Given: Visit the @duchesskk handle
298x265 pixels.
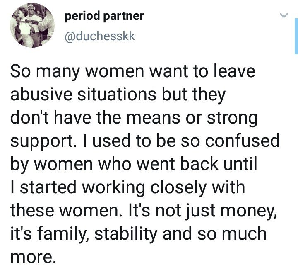Looking at the screenshot, I should coord(100,36).
